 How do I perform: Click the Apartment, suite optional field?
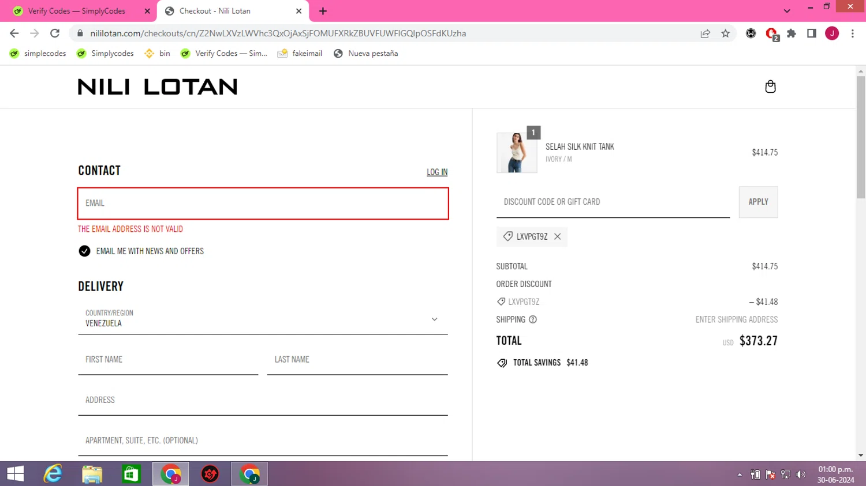[263, 440]
